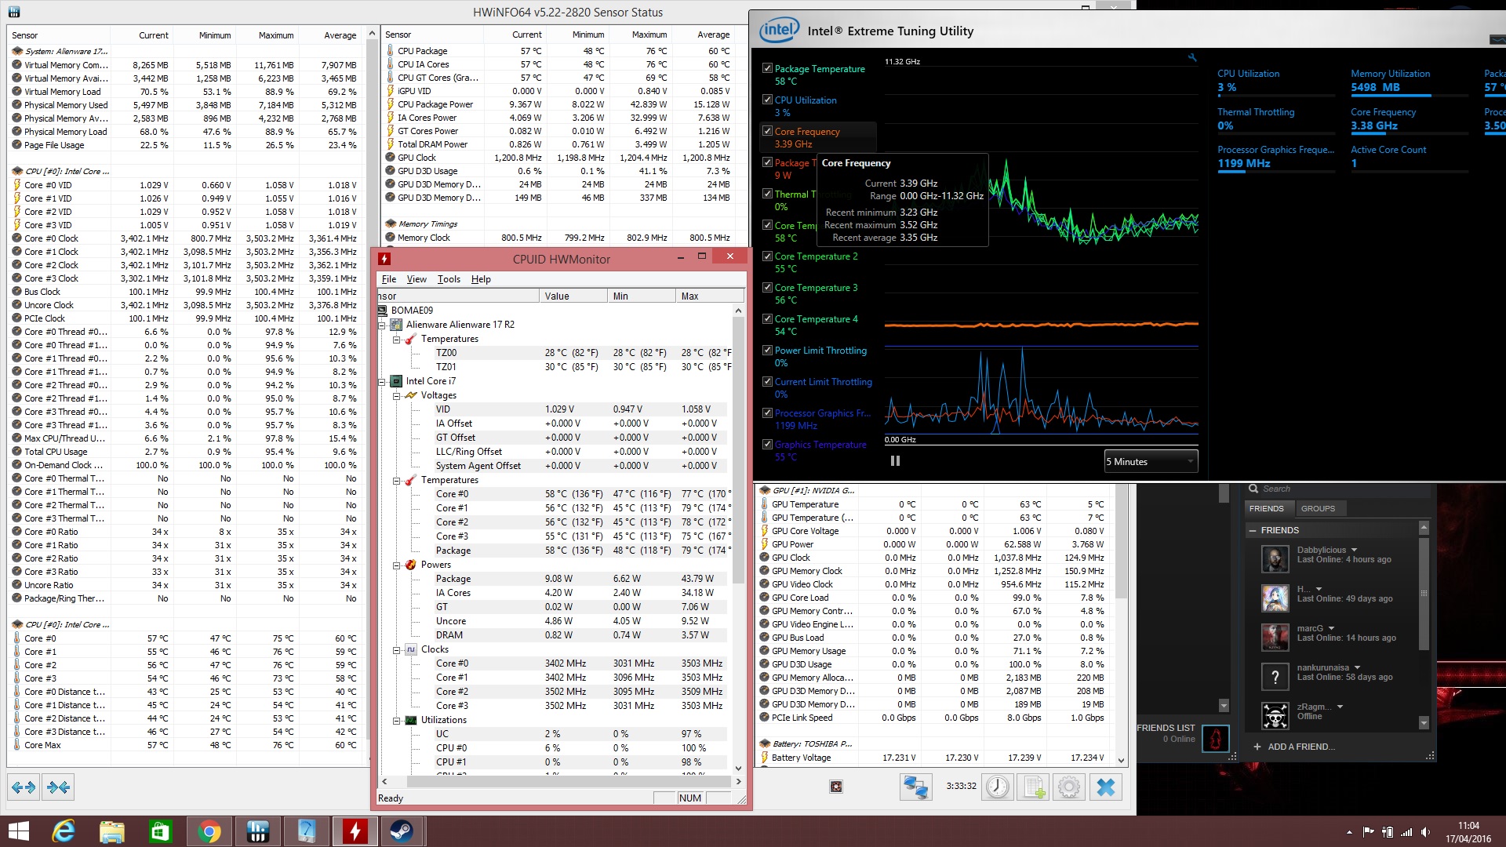Viewport: 1506px width, 847px height.
Task: Open File menu in HWMonitor
Action: point(389,279)
